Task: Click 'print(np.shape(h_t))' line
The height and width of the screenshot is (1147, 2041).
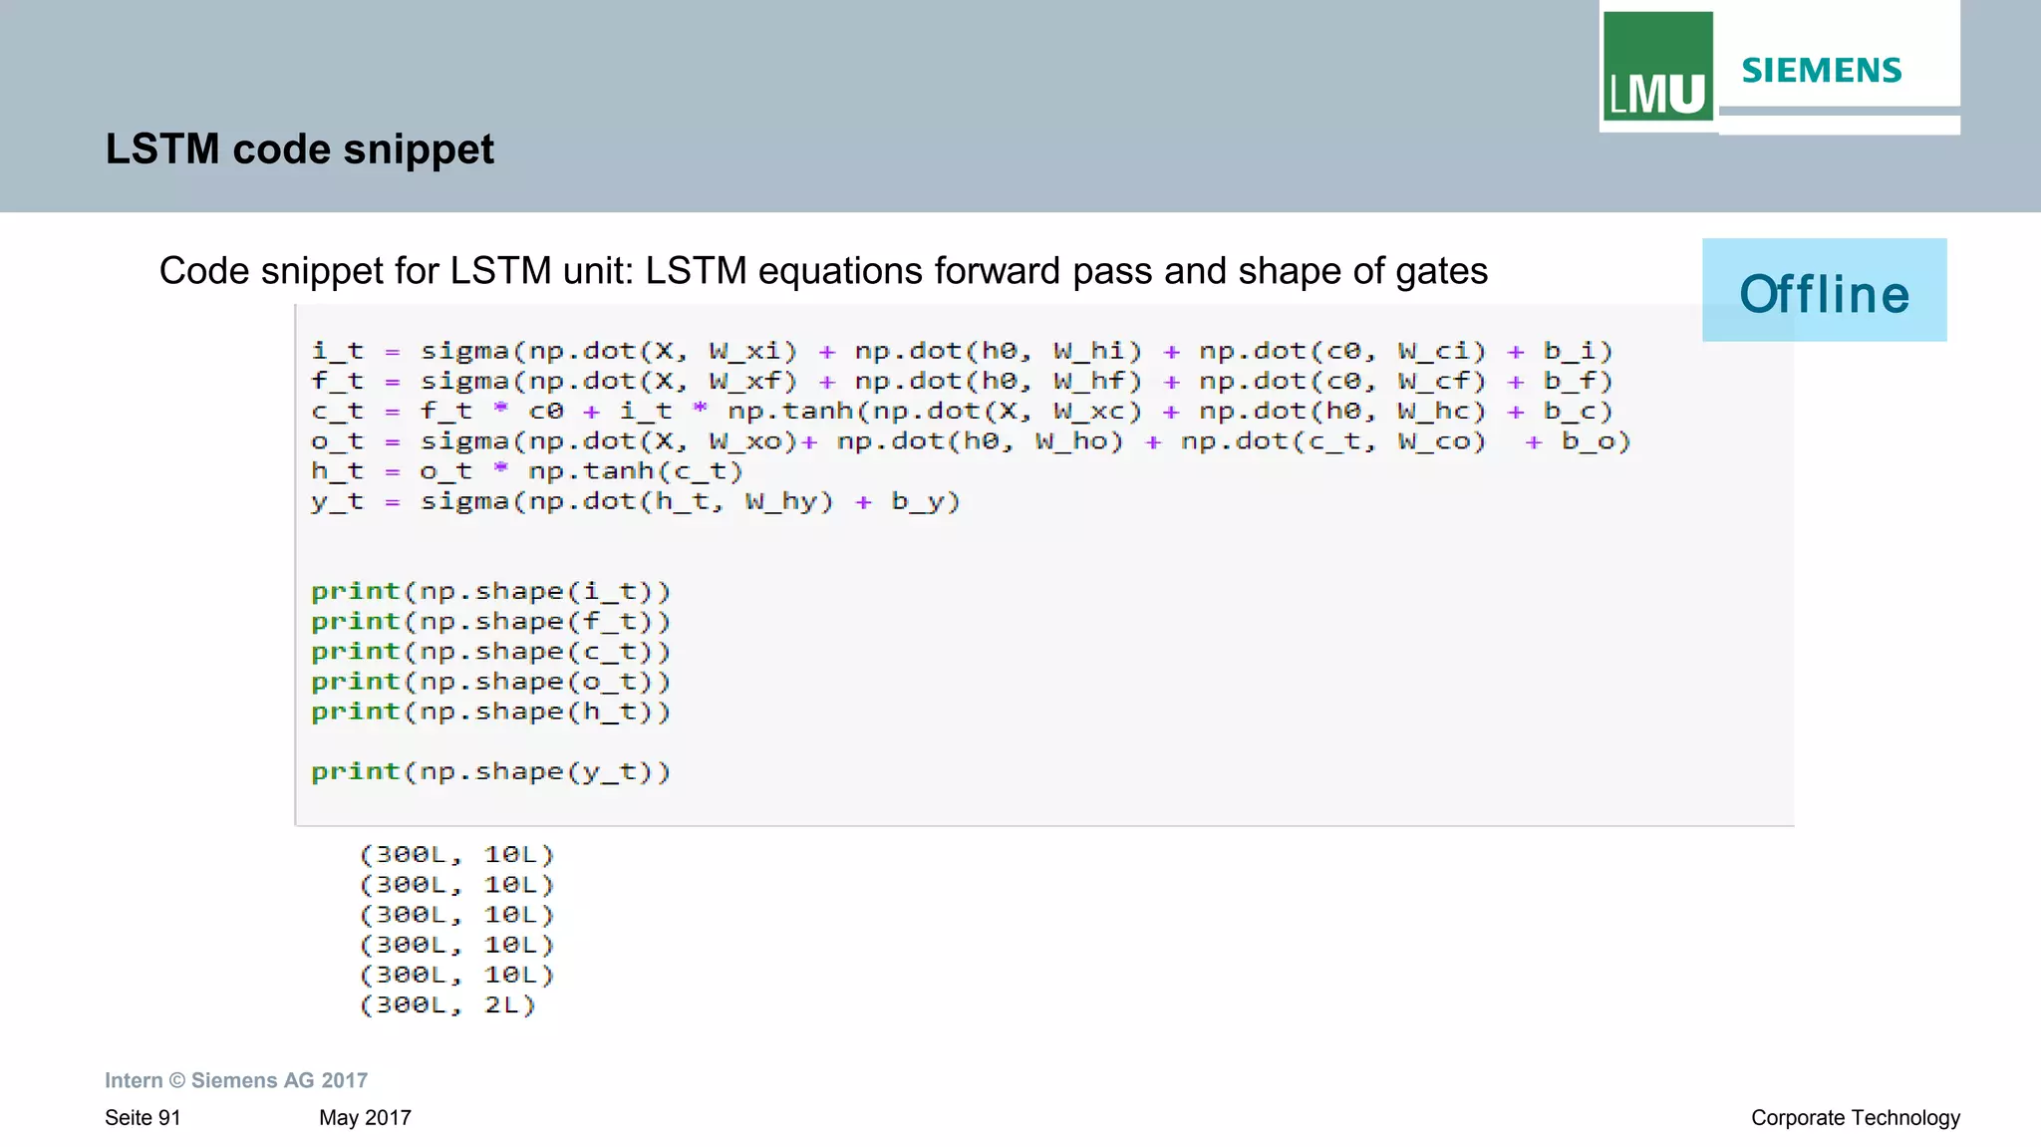Action: [x=491, y=712]
